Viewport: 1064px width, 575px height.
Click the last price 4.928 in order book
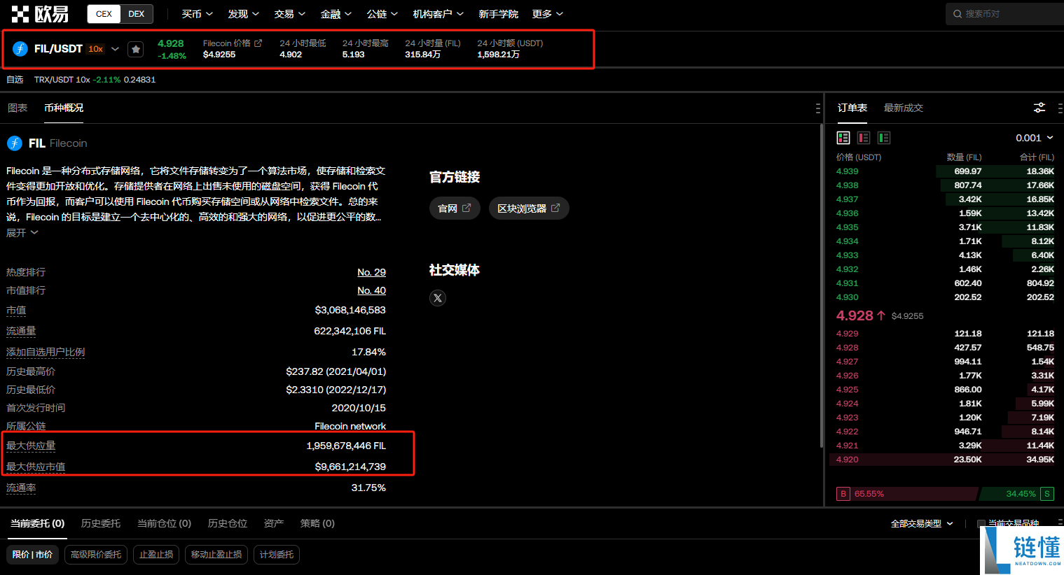[x=855, y=315]
